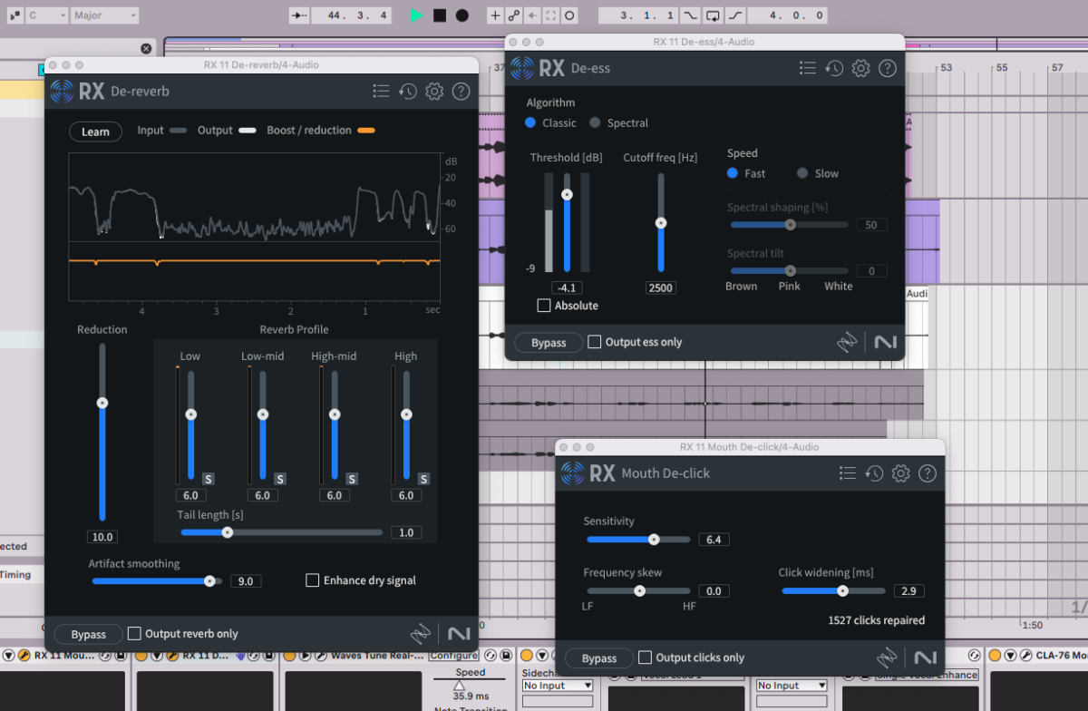Arm the arrangement record button
This screenshot has height=711, width=1088.
click(x=462, y=15)
